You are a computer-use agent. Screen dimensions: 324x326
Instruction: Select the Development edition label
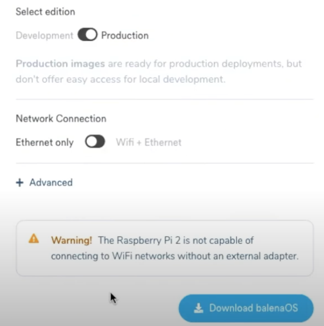point(44,36)
